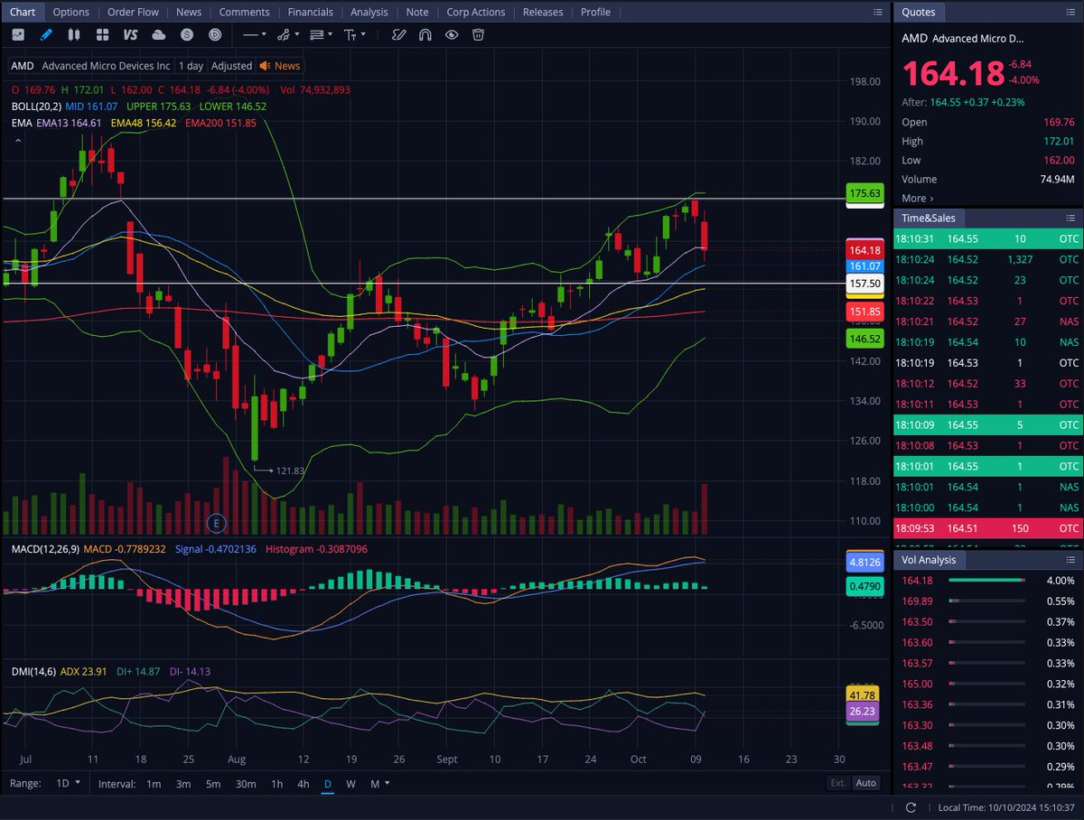1084x820 pixels.
Task: Open the Comments tab
Action: (x=244, y=12)
